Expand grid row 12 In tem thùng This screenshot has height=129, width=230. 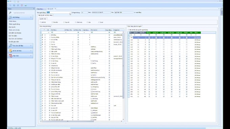tap(42, 56)
